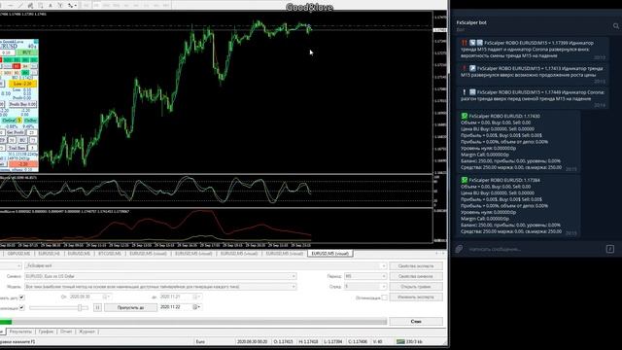Click the Profit Buy 0.00 panel button

(x=23, y=104)
